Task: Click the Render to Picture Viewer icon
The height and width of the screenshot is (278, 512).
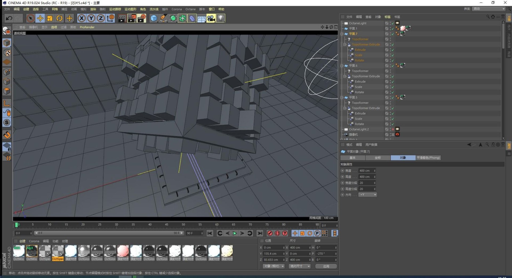Action: [x=132, y=18]
